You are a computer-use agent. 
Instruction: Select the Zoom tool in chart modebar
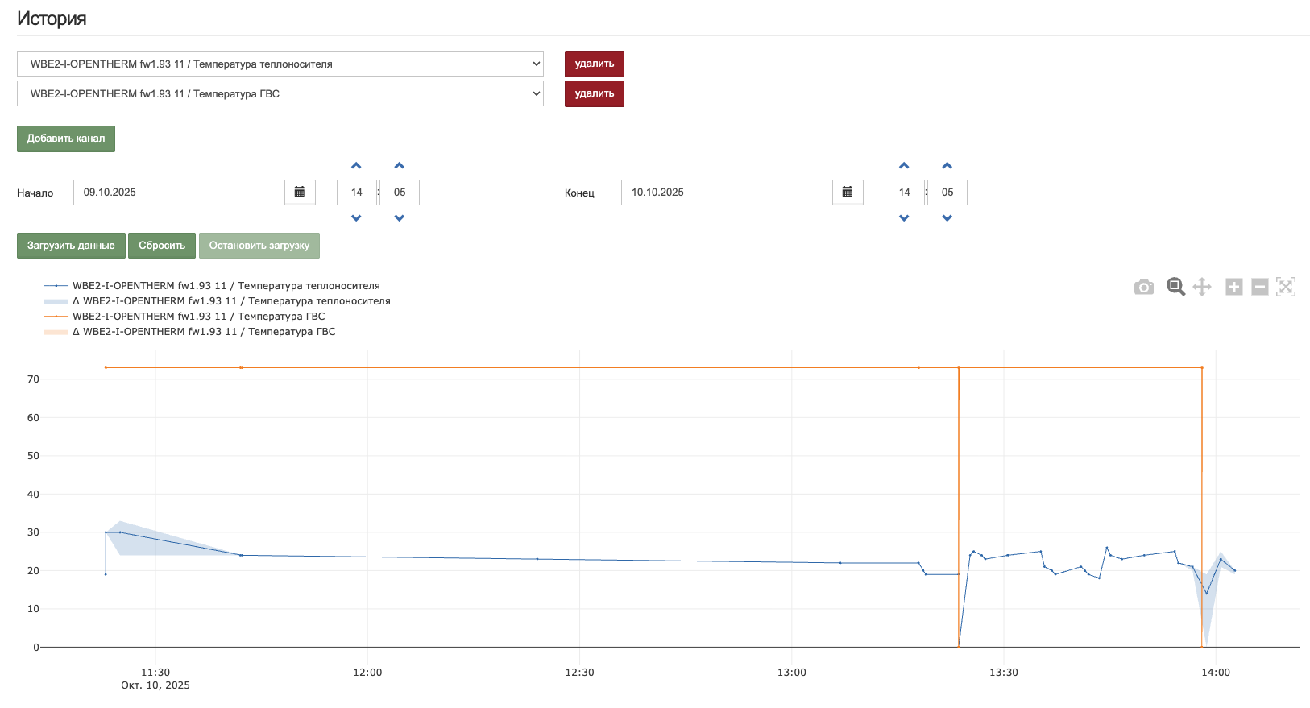[1175, 288]
